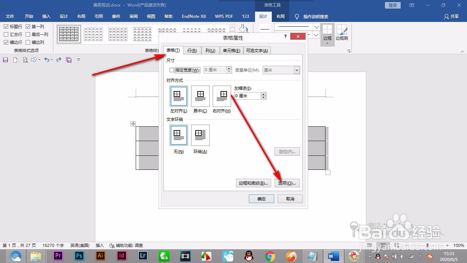The height and width of the screenshot is (263, 467).
Task: Open the 审阅 Review ribbon tab
Action: (134, 16)
